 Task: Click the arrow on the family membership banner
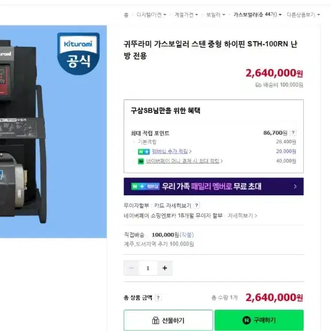pyautogui.click(x=295, y=187)
